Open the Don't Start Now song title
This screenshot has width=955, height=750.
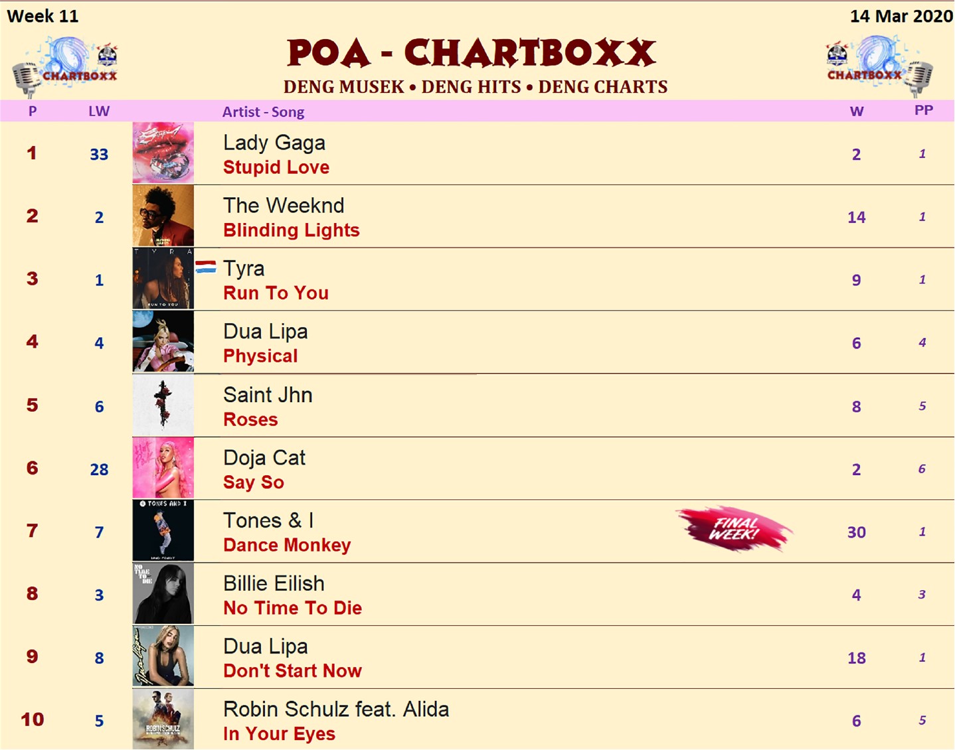(292, 671)
